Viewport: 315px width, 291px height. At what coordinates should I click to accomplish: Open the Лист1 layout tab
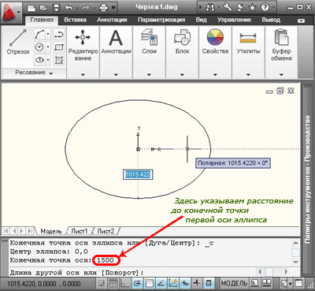(80, 231)
